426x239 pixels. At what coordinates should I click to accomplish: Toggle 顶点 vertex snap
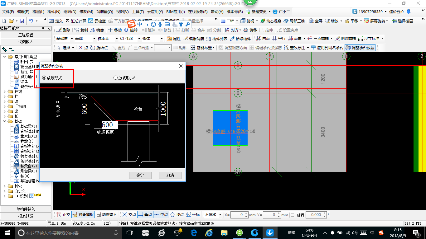[177, 214]
